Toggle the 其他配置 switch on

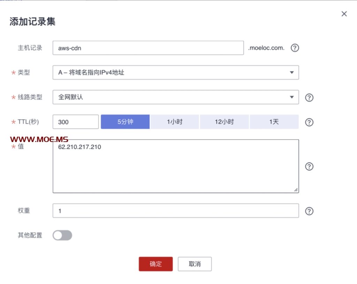coord(62,236)
